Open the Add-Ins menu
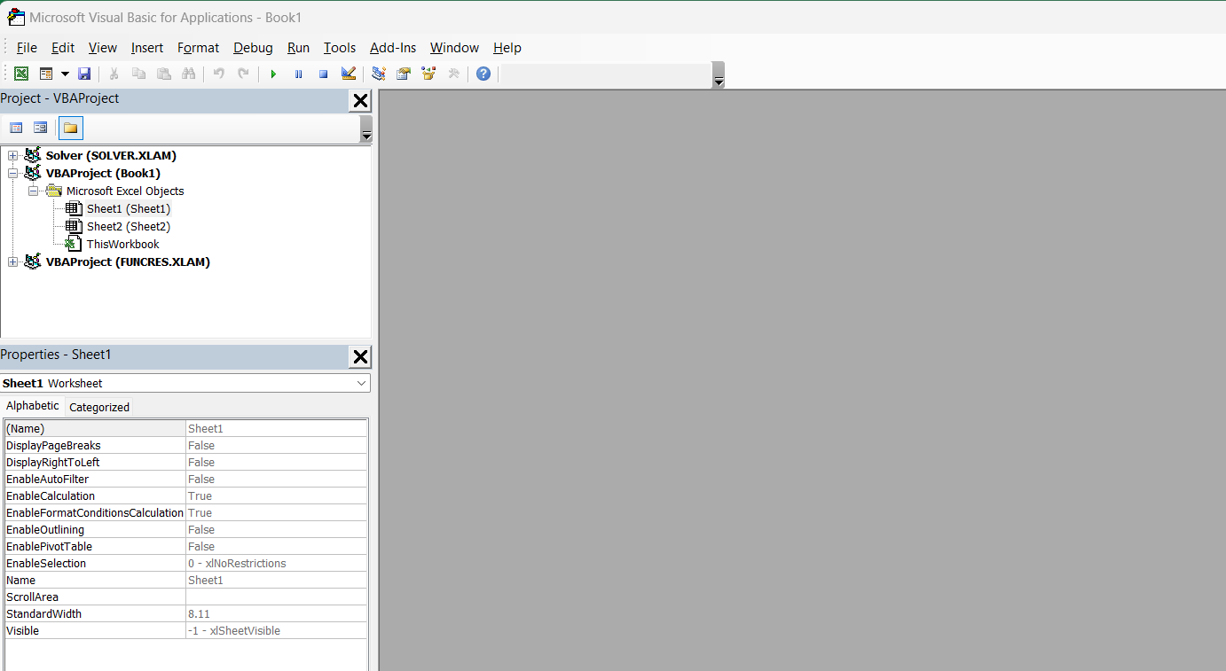 393,48
